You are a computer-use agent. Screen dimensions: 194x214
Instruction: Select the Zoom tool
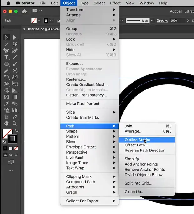15,123
